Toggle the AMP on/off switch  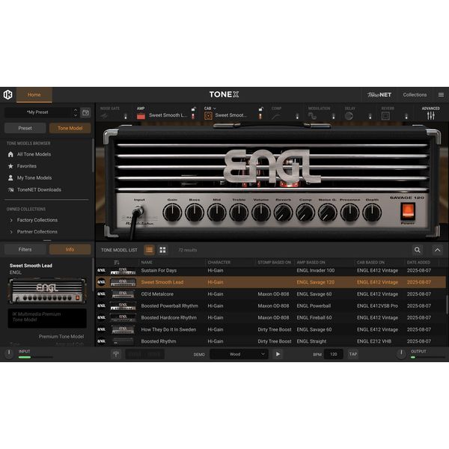(x=193, y=116)
